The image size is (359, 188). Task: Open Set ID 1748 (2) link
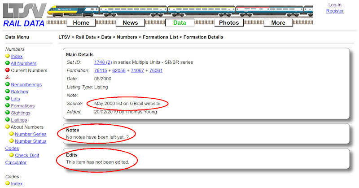[103, 62]
